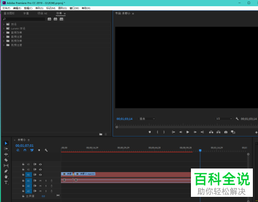Select the Selection arrow tool

[x=6, y=143]
